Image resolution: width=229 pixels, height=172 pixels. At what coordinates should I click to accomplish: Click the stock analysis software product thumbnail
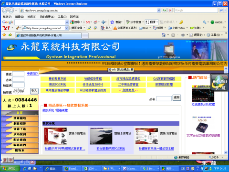click(203, 94)
